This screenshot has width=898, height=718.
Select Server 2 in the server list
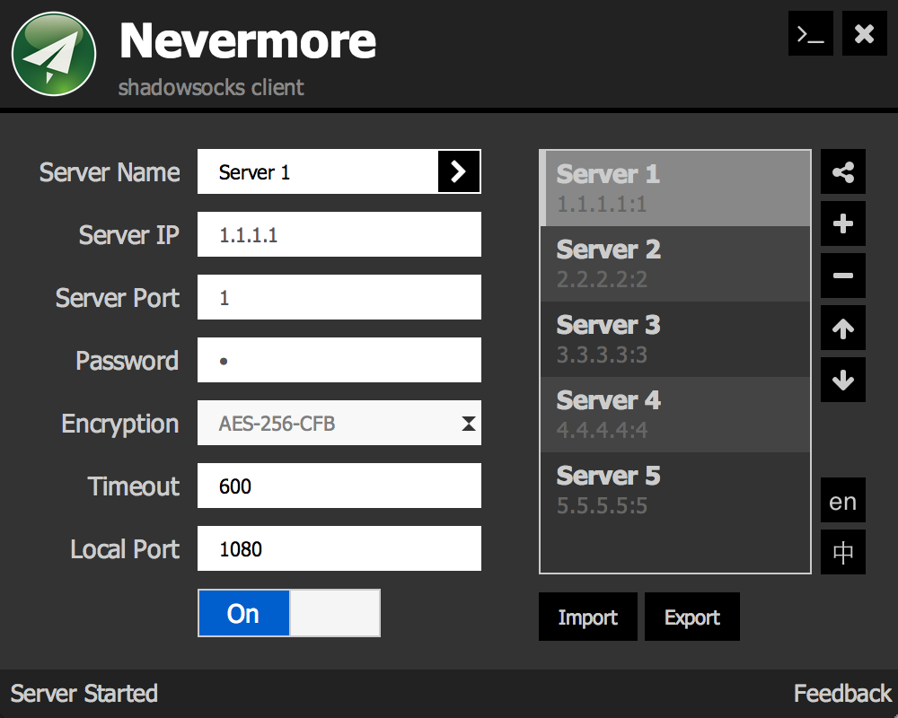pyautogui.click(x=675, y=264)
